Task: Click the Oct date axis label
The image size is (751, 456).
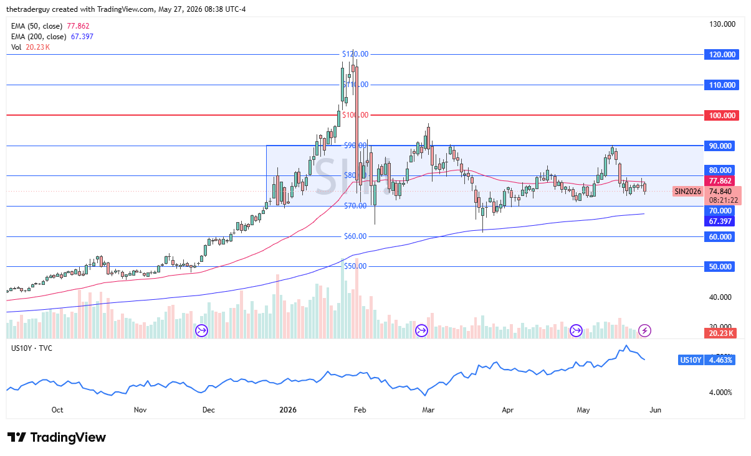Action: pos(57,410)
